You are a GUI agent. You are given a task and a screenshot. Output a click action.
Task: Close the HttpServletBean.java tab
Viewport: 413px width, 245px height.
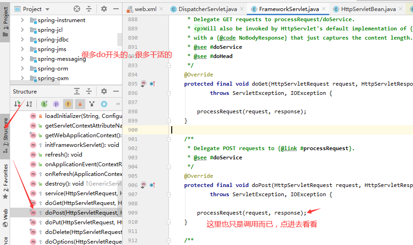(401, 9)
